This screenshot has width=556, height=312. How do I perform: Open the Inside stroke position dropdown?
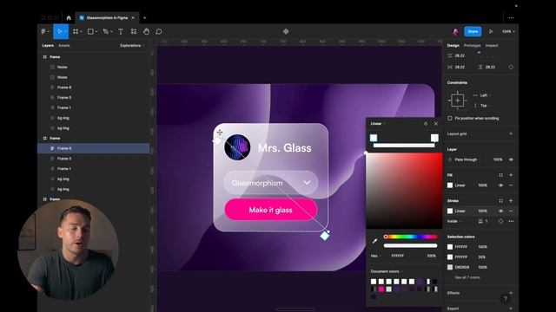[x=454, y=221]
